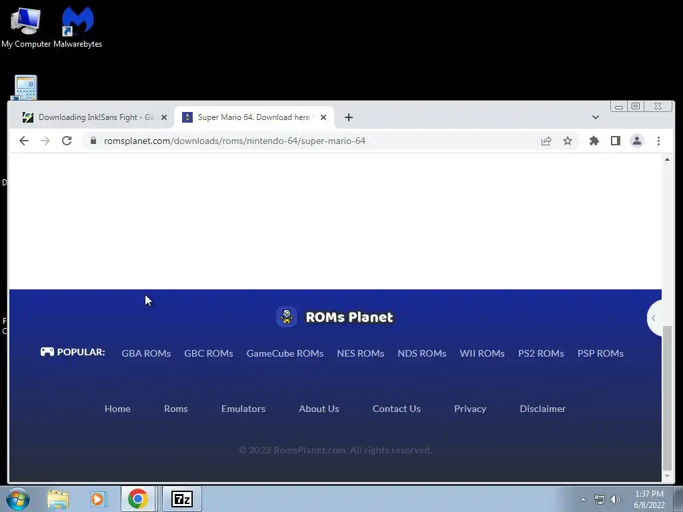Screen dimensions: 683x512
Task: Click the gamepad icon beside POPULAR
Action: (x=47, y=352)
